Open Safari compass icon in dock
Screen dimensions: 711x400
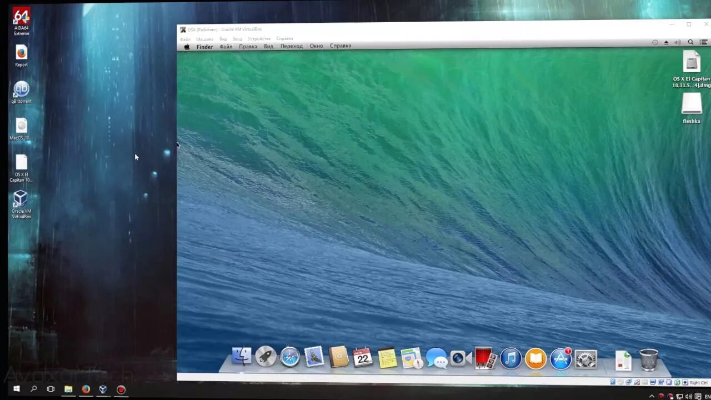click(x=290, y=357)
